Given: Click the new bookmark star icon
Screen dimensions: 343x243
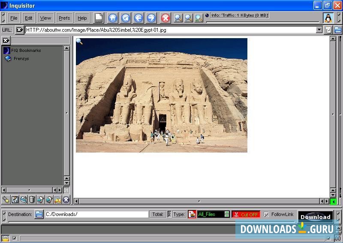Looking at the screenshot, I should [6, 199].
